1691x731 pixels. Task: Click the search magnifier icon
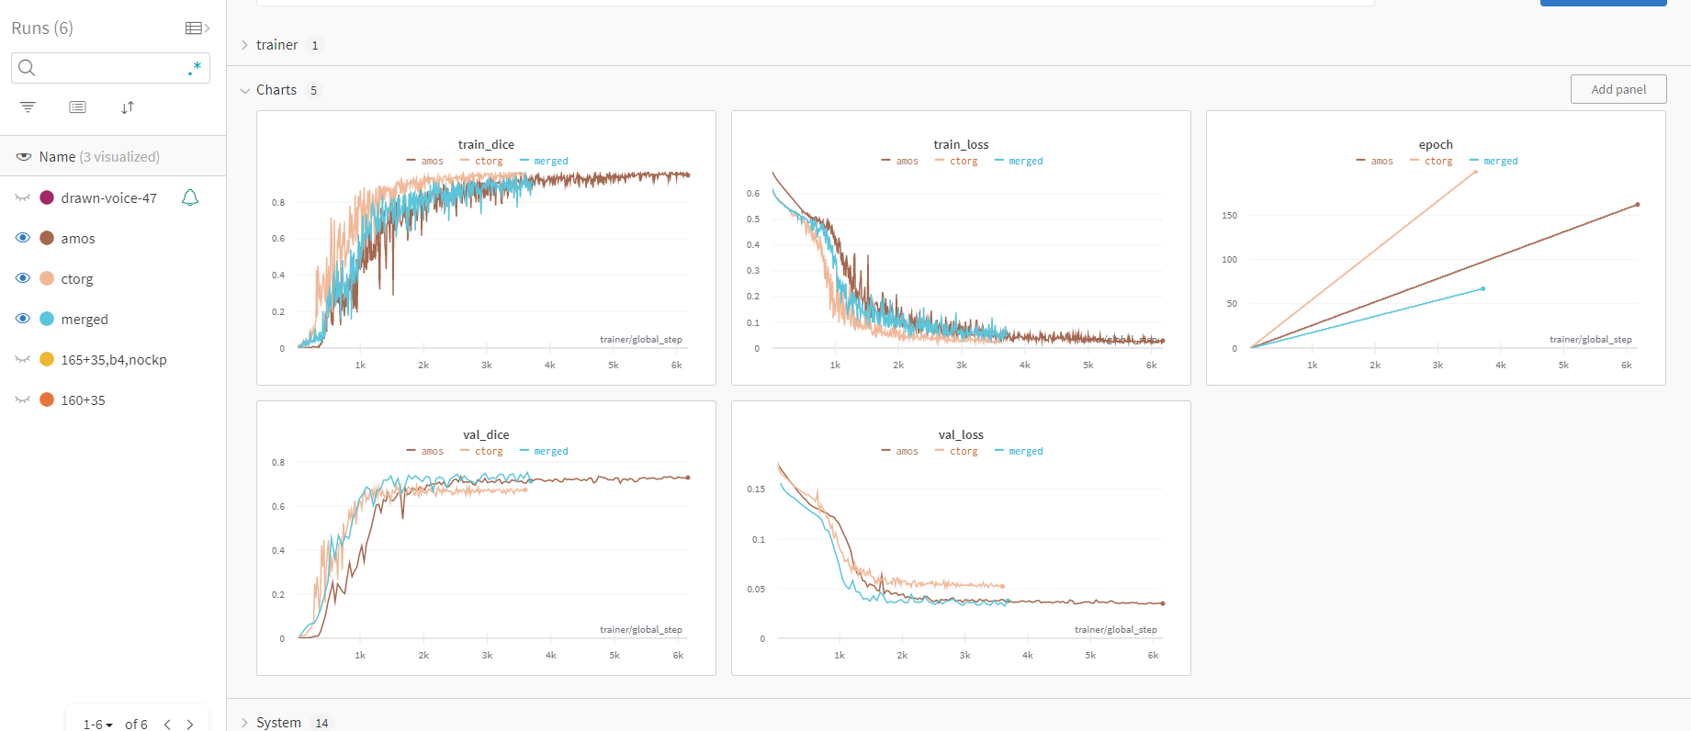pyautogui.click(x=27, y=68)
